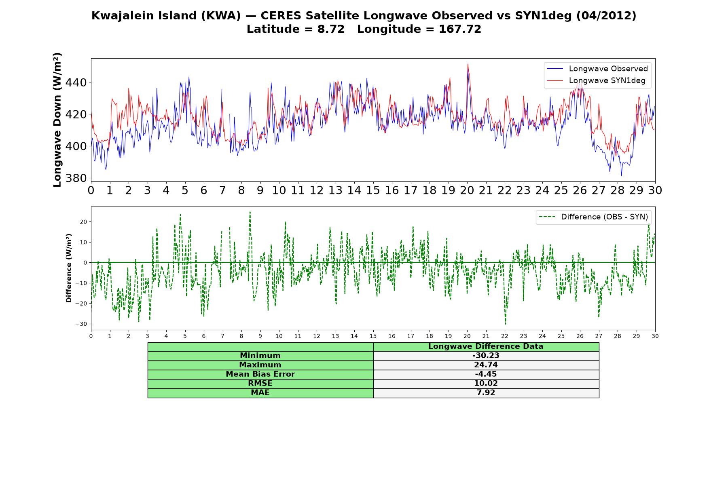The width and height of the screenshot is (728, 485).
Task: Click the day 20 peak on upper chart
Action: pos(468,64)
